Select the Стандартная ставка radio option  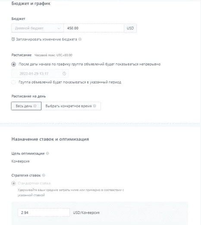[x=13, y=183]
